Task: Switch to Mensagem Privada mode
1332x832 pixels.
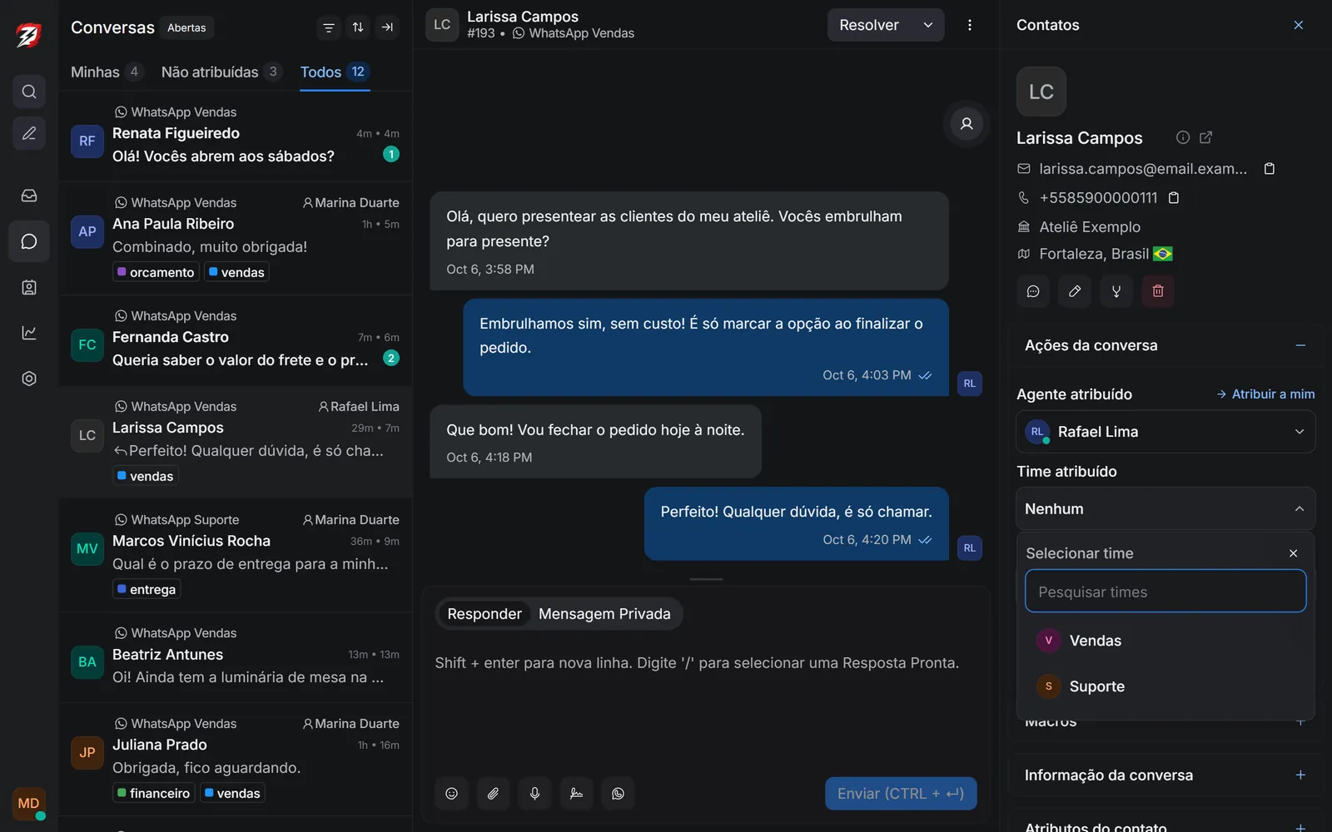Action: (604, 614)
